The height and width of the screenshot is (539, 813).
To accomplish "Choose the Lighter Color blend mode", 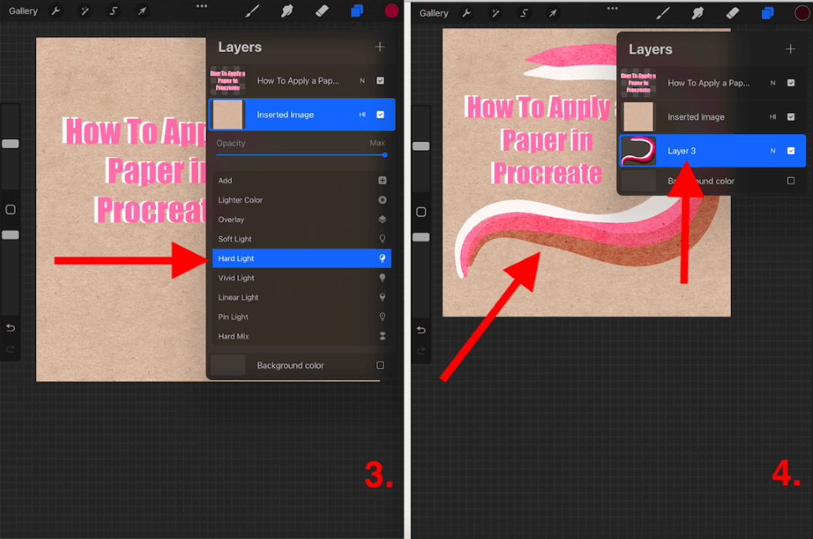I will [x=302, y=200].
